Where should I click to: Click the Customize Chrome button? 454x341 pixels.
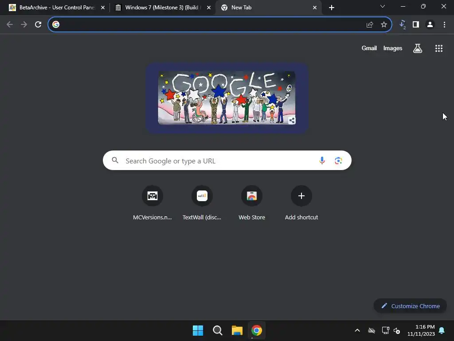[x=410, y=306]
